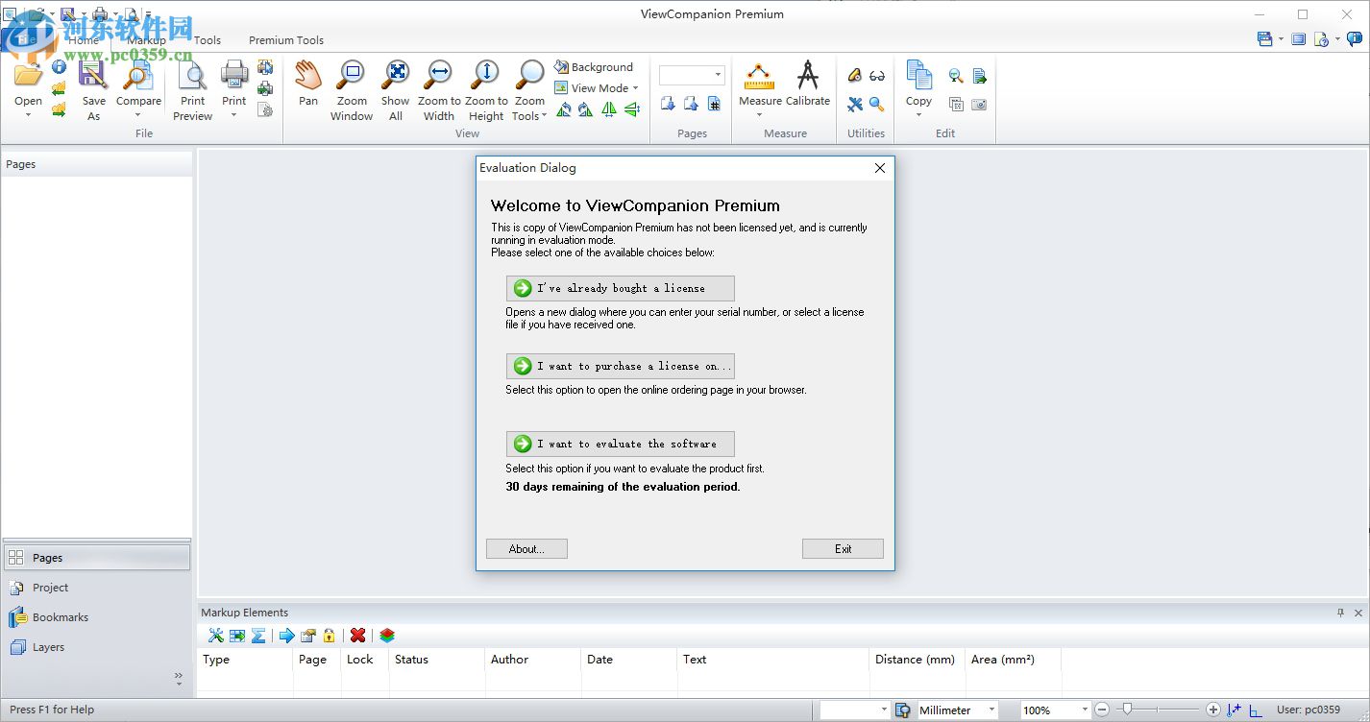Screen dimensions: 1370x722
Task: Click the rotate left icon in View group
Action: pos(563,109)
